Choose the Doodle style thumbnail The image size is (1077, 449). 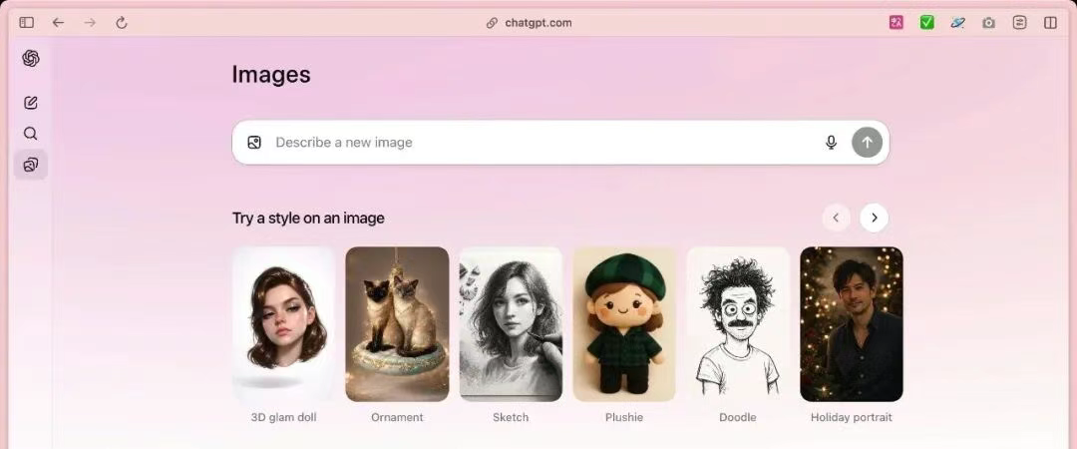click(738, 324)
